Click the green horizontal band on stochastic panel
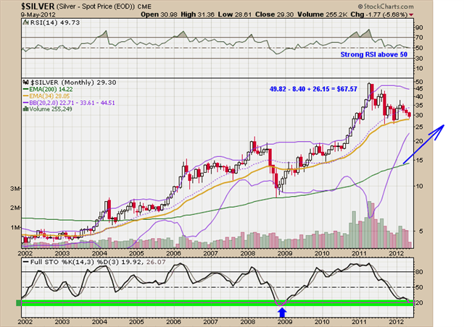Screen dimensions: 464x327 click(x=217, y=302)
